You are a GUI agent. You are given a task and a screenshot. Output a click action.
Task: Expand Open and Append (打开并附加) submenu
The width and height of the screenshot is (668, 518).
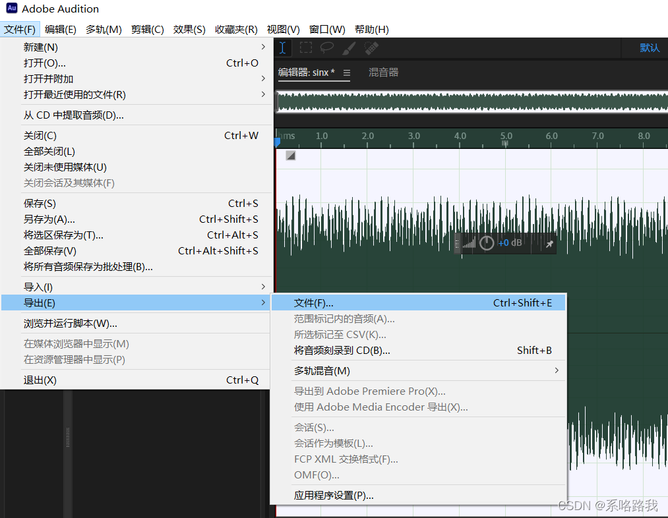pyautogui.click(x=137, y=78)
